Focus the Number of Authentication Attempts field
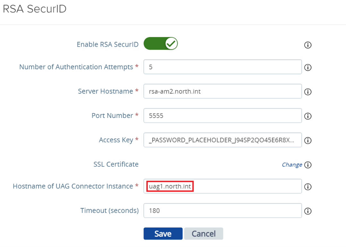Screen dimensions: 346x247 [222, 67]
